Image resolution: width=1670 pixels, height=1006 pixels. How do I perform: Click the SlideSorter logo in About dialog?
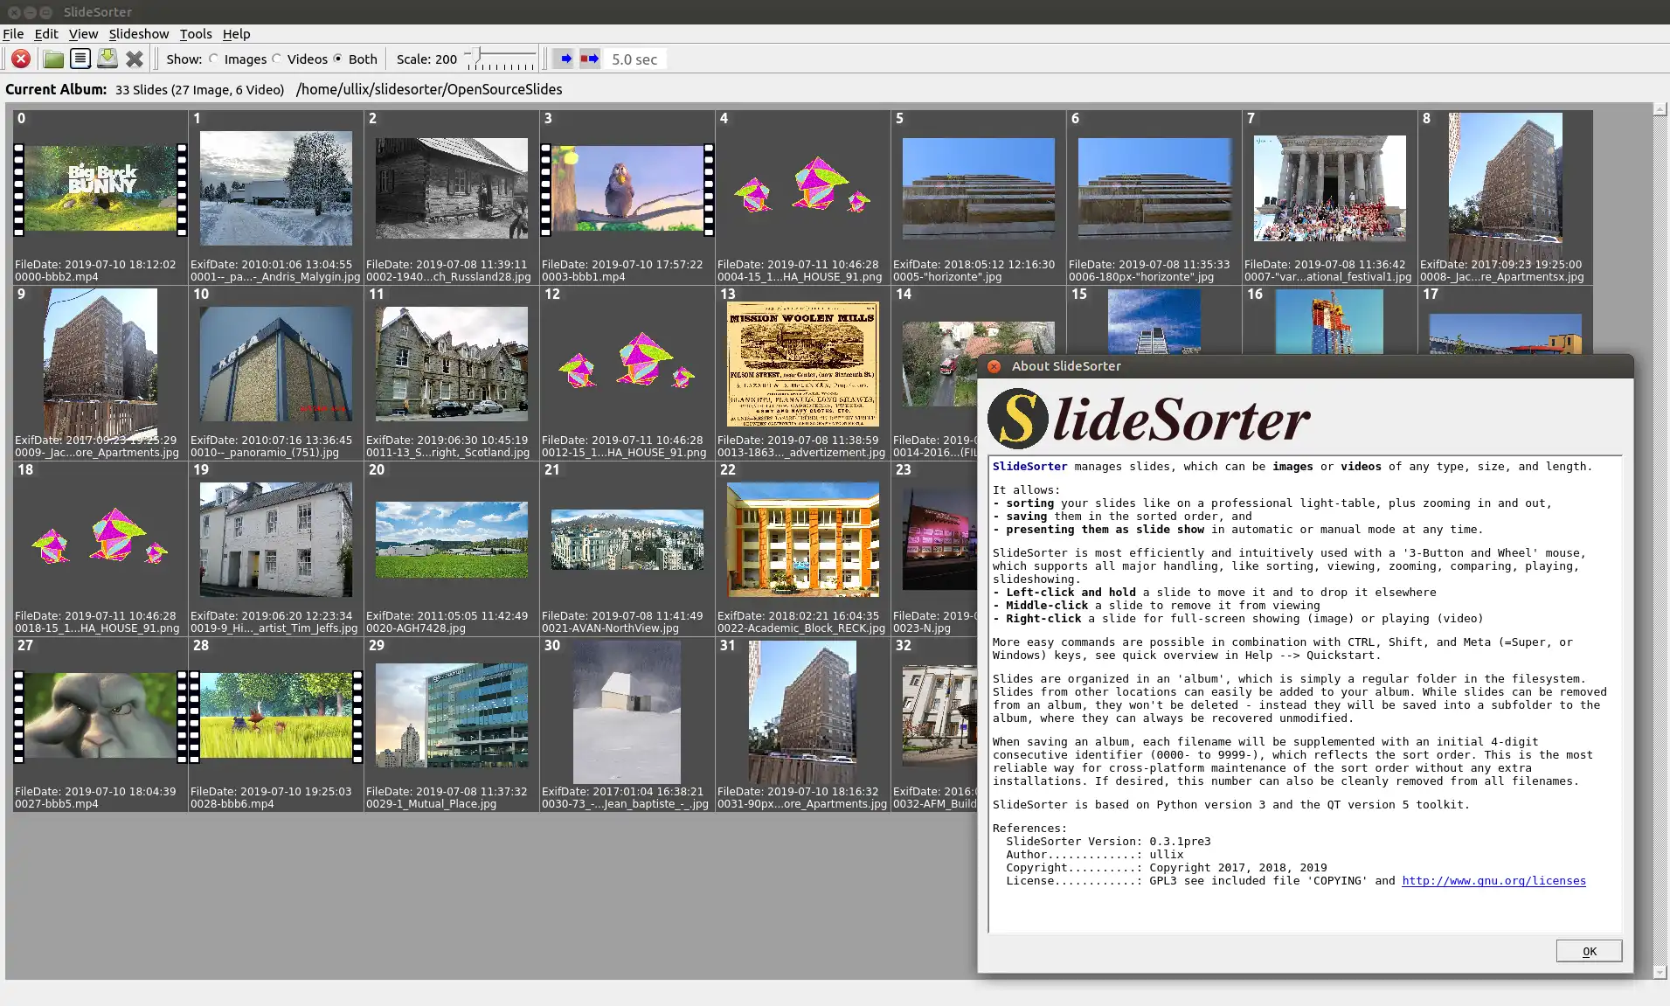(x=1148, y=419)
